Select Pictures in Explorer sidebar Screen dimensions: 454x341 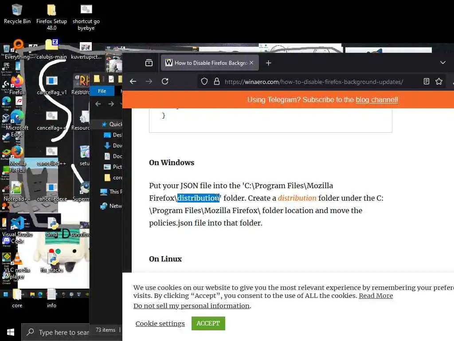(113, 167)
